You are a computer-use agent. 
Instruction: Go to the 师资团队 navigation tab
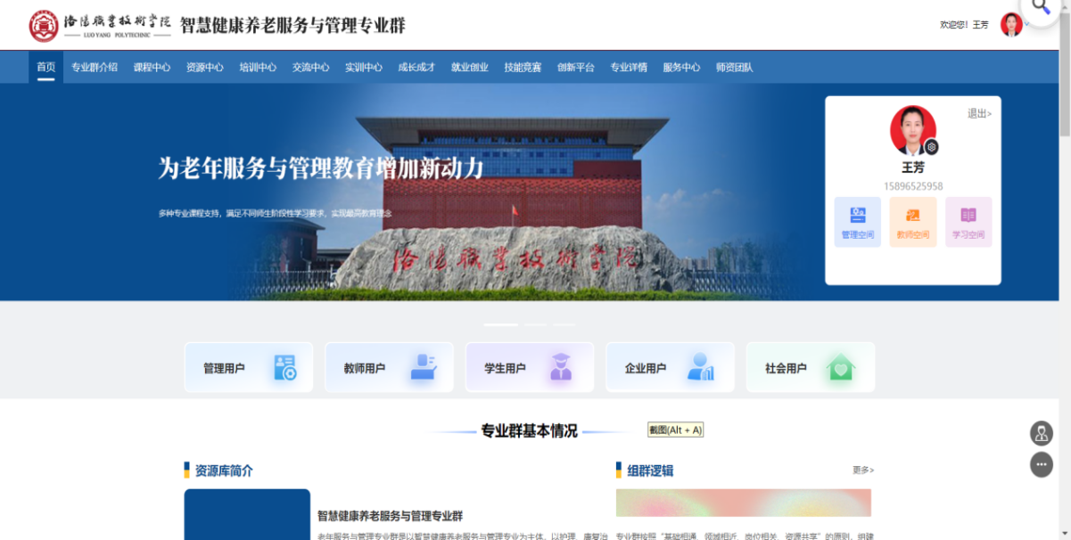tap(734, 67)
